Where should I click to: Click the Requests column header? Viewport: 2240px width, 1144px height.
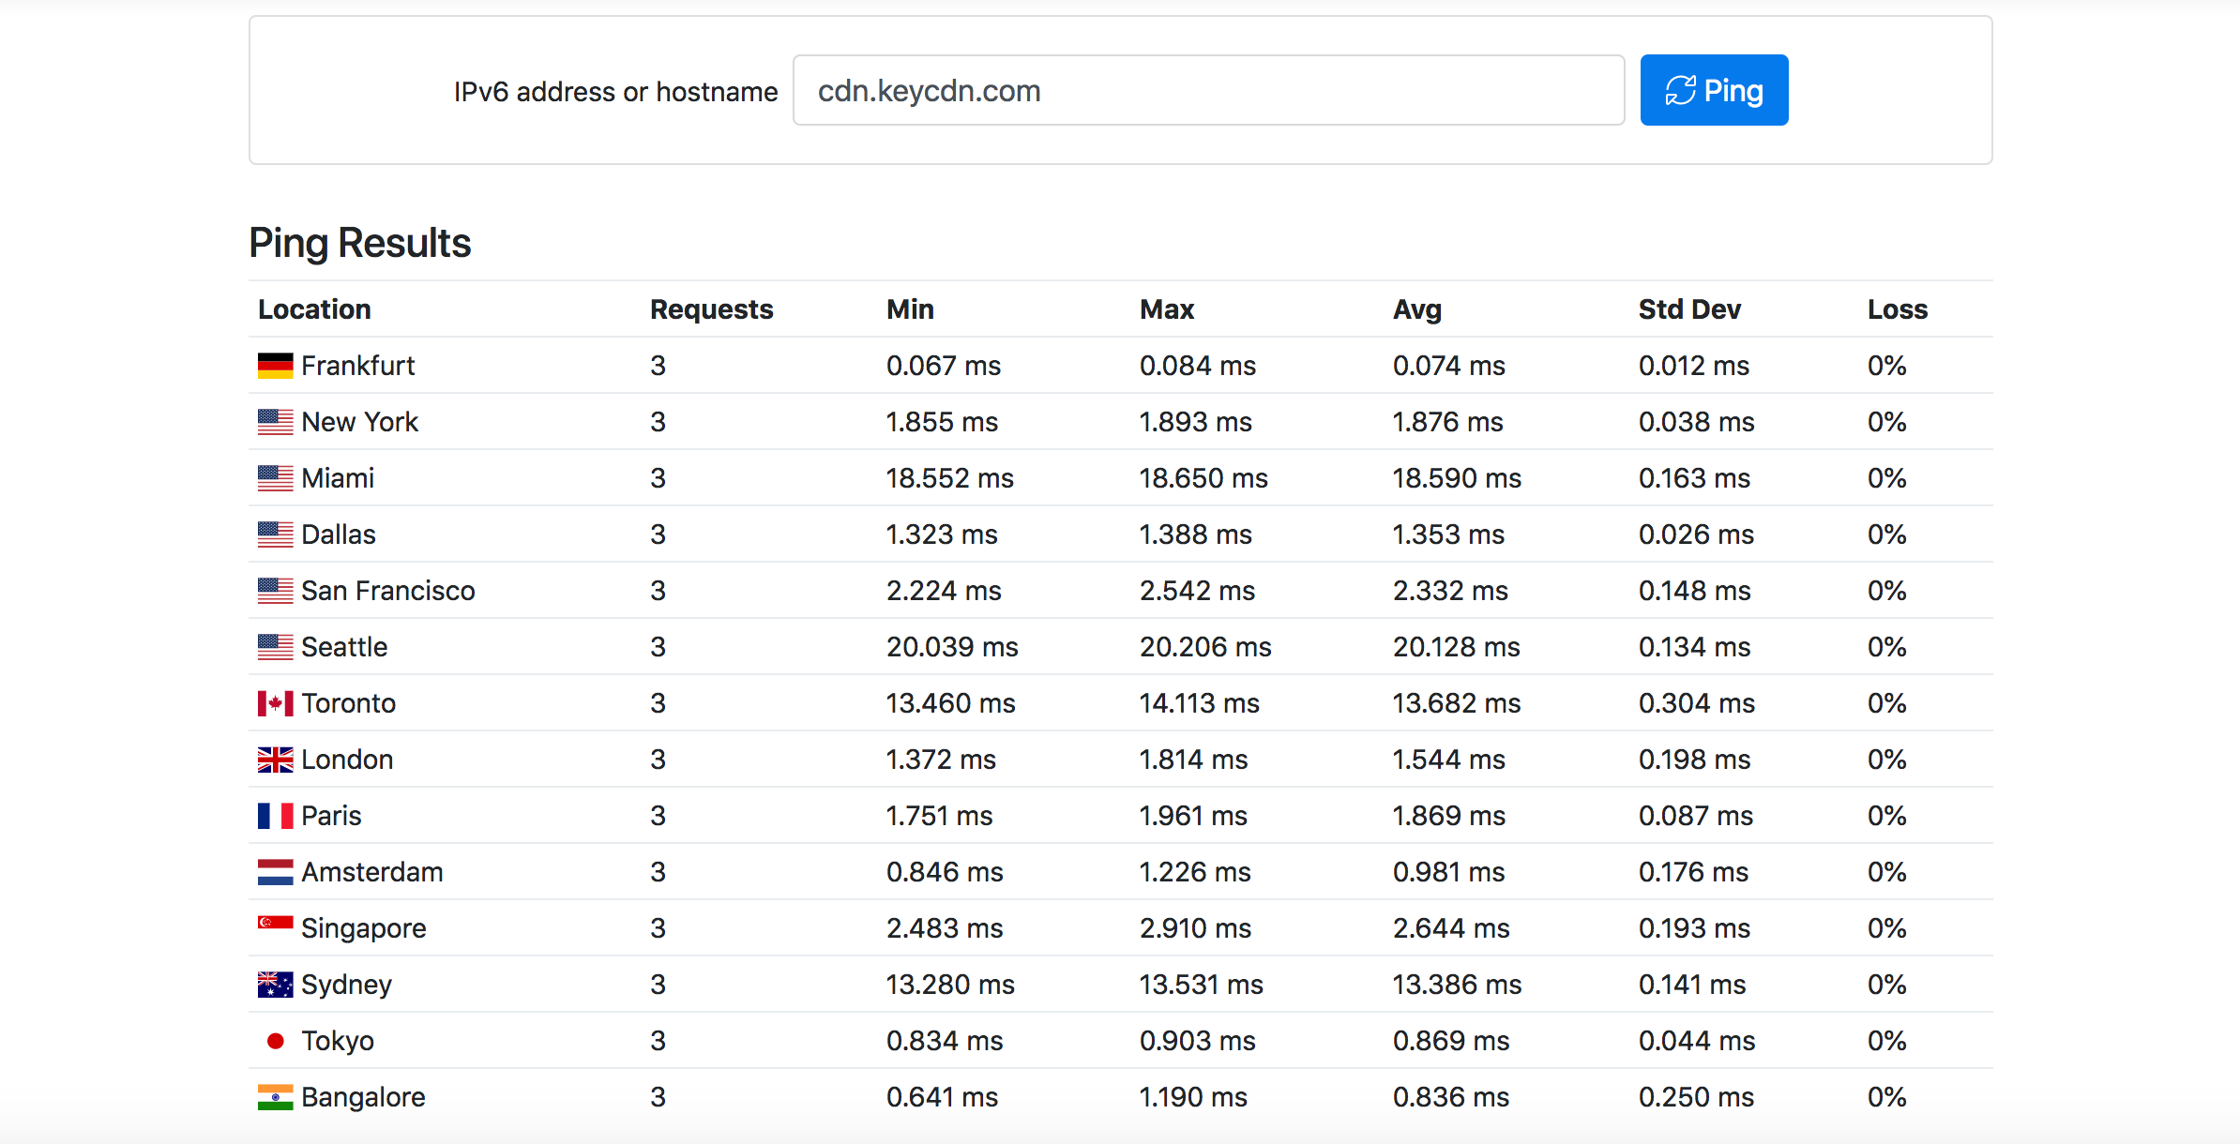(x=712, y=309)
